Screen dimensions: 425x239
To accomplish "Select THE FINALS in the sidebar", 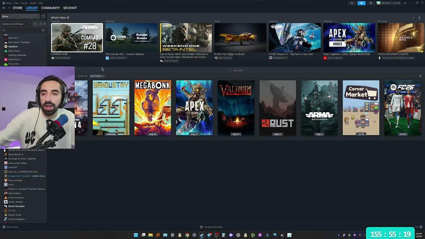I will click(x=14, y=59).
